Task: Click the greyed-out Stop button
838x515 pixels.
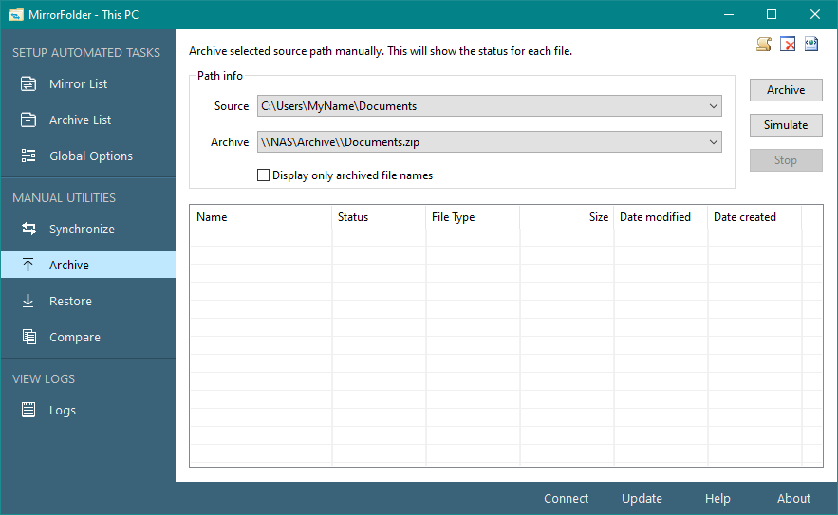Action: point(786,160)
